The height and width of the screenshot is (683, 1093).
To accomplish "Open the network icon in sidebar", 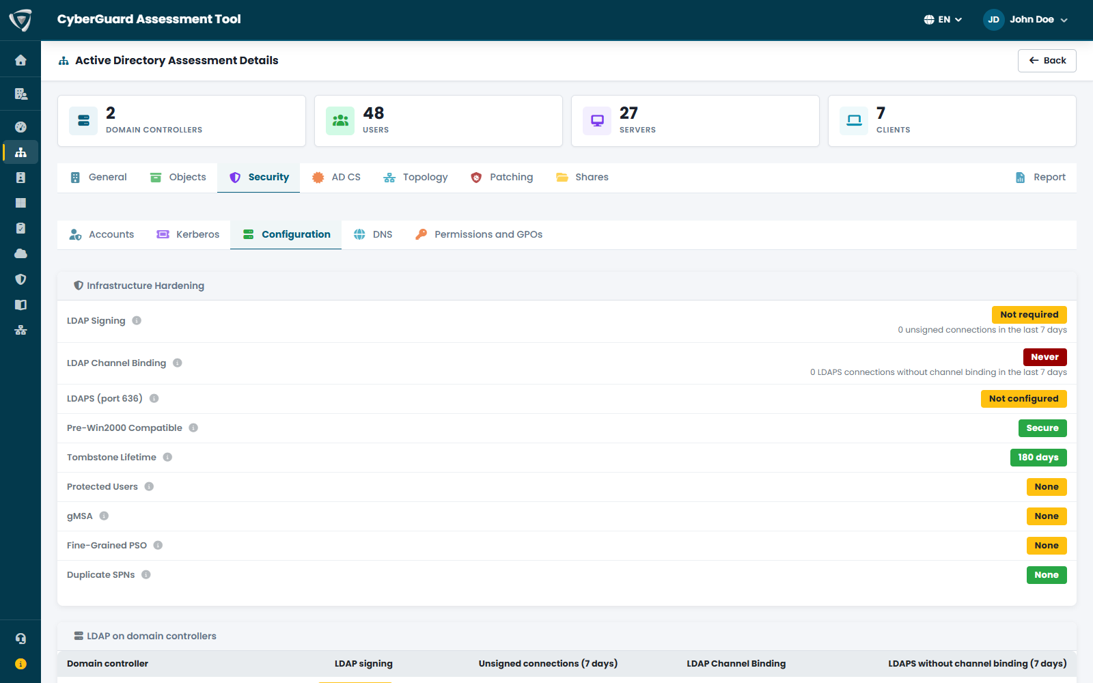I will click(x=20, y=330).
